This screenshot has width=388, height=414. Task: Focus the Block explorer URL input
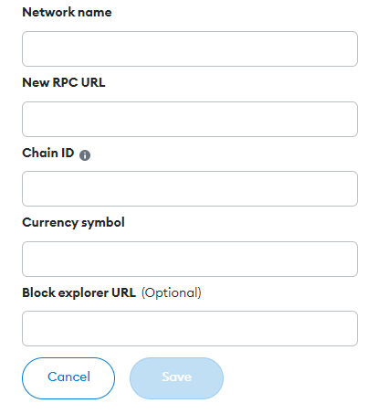click(190, 328)
